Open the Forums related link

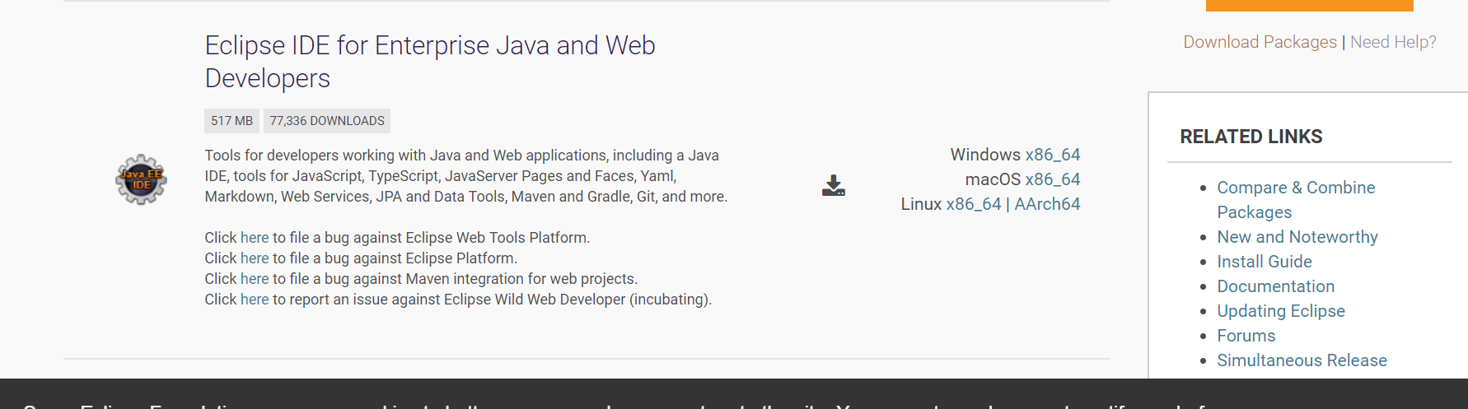pos(1246,336)
